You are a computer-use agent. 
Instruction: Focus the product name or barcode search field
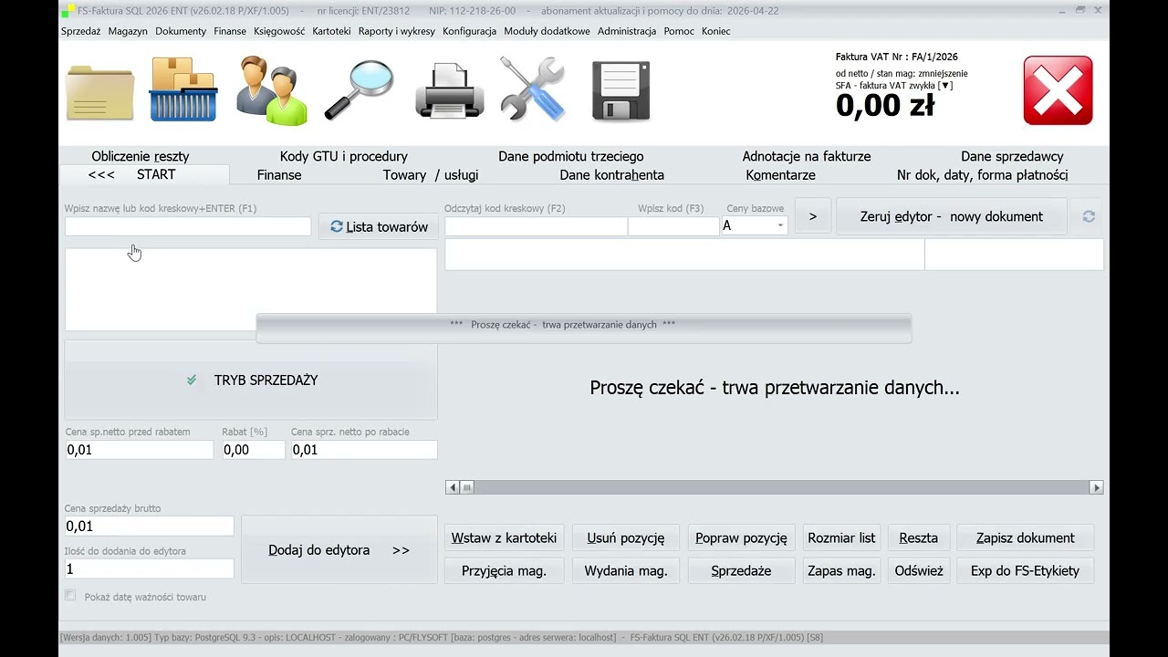[188, 226]
